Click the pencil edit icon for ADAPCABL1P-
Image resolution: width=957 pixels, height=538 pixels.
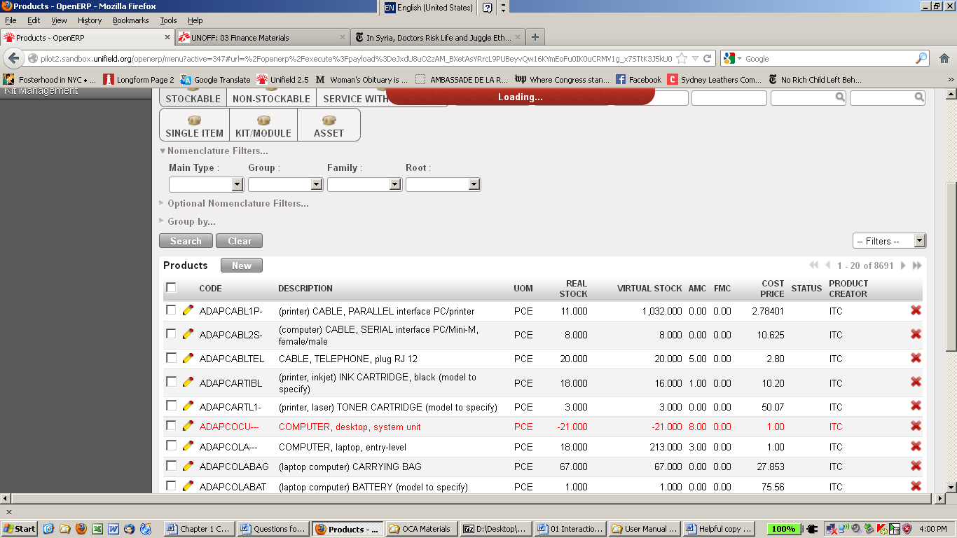[x=188, y=310]
